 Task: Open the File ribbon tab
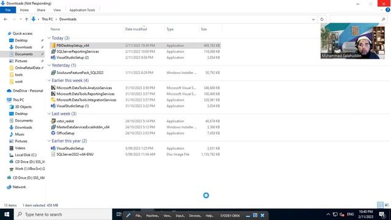[8, 10]
